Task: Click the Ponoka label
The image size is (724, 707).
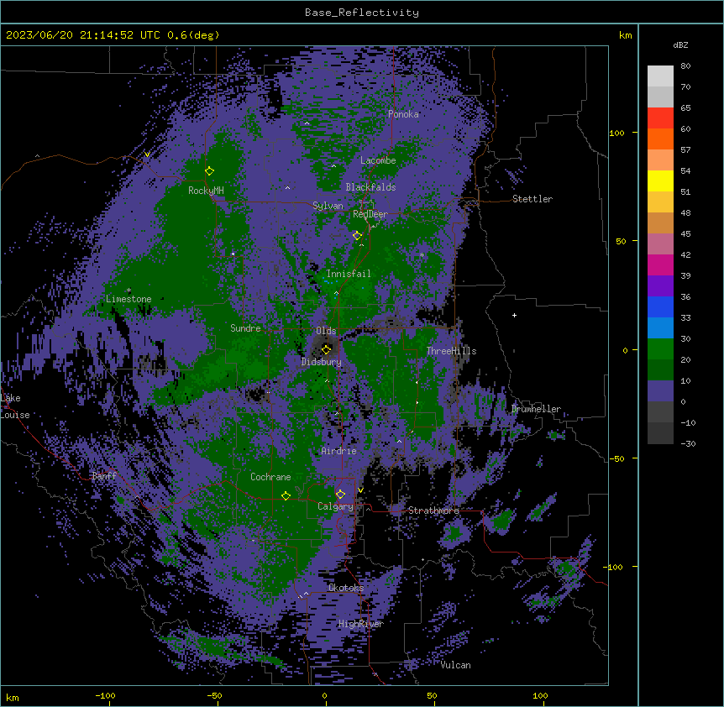Action: pos(403,114)
